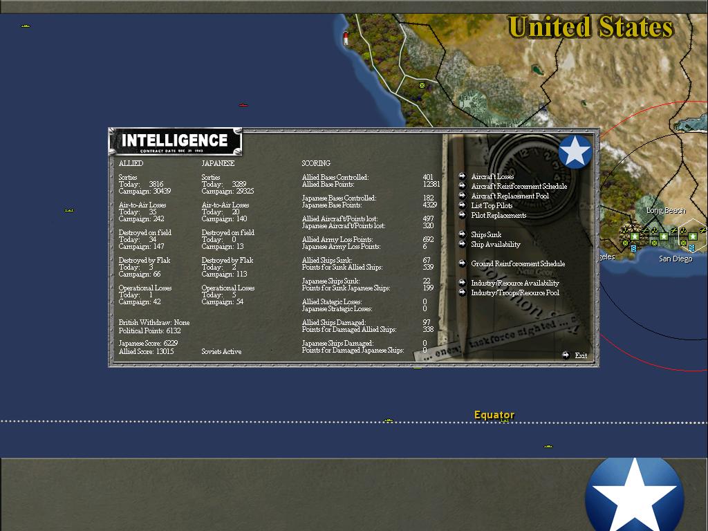Click the 'Allied Ships Damaged:' row
The height and width of the screenshot is (531, 708).
click(x=366, y=322)
